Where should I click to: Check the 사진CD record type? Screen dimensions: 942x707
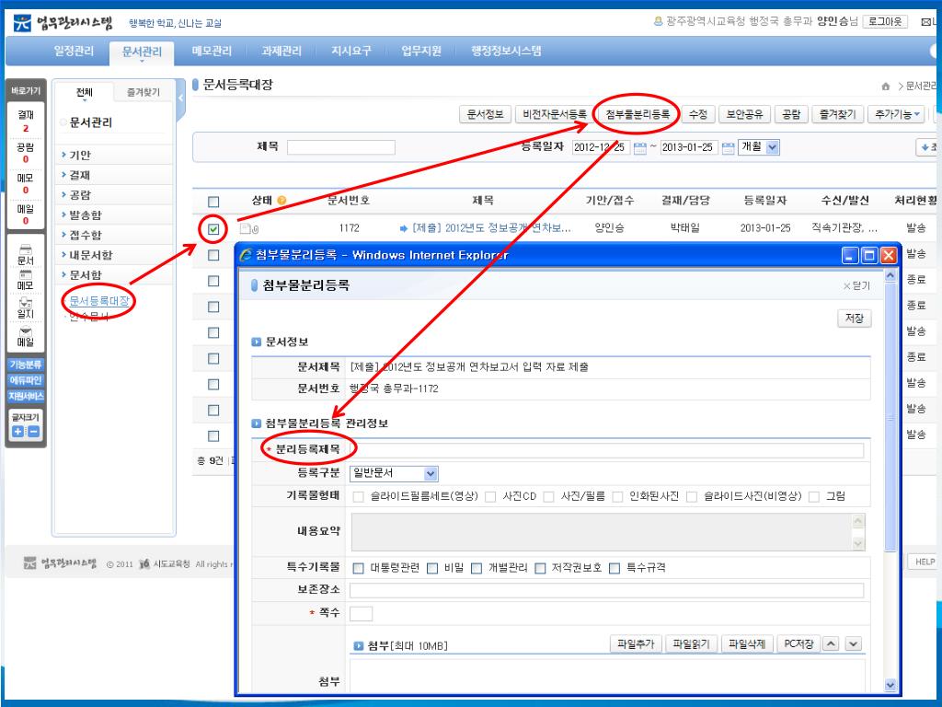[490, 496]
